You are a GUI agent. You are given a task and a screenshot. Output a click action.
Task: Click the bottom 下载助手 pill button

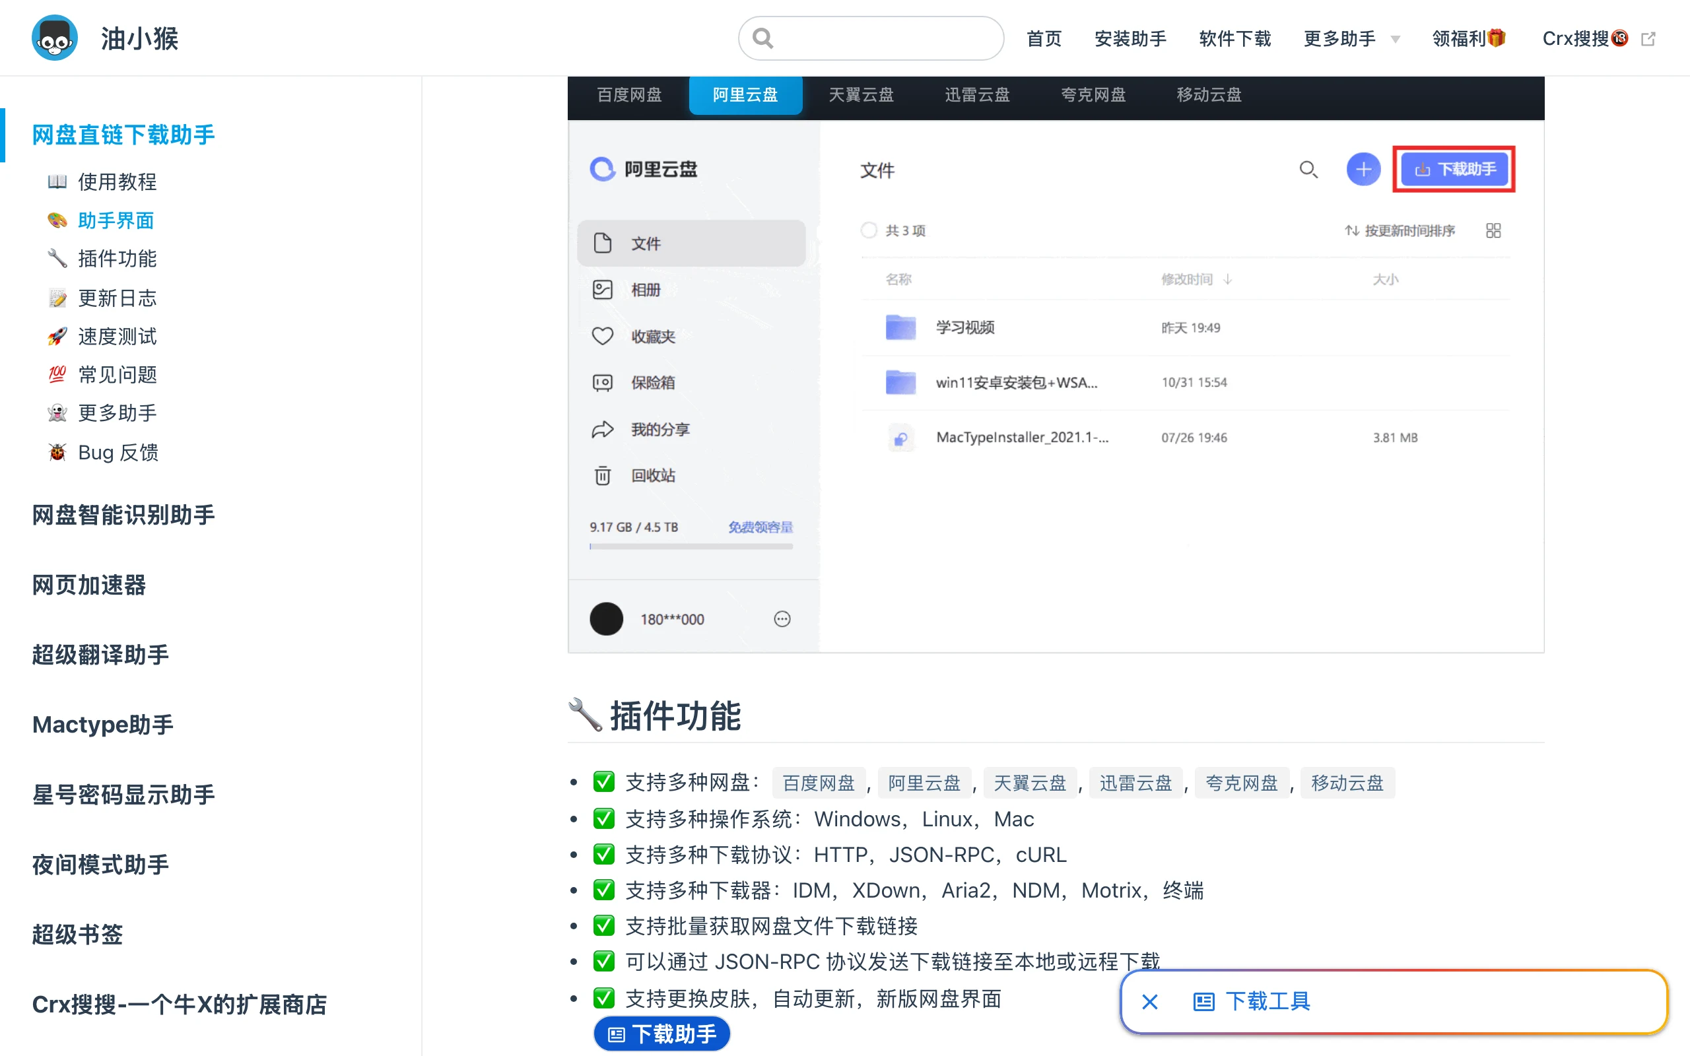pyautogui.click(x=661, y=1034)
